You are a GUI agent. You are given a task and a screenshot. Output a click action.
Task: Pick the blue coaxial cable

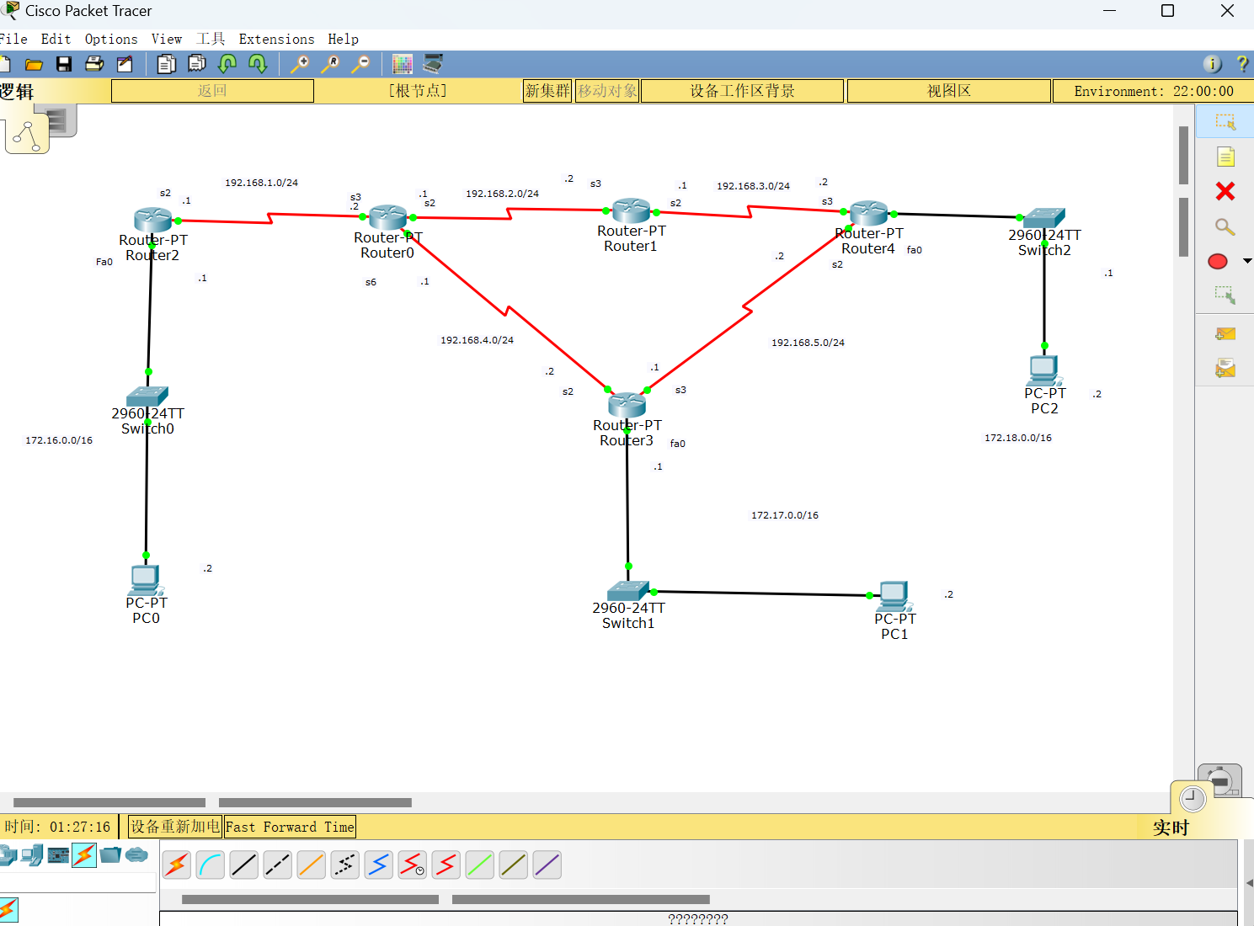click(379, 865)
